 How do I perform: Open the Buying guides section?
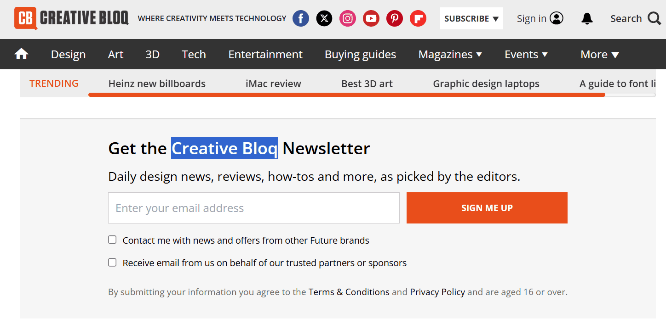click(360, 54)
